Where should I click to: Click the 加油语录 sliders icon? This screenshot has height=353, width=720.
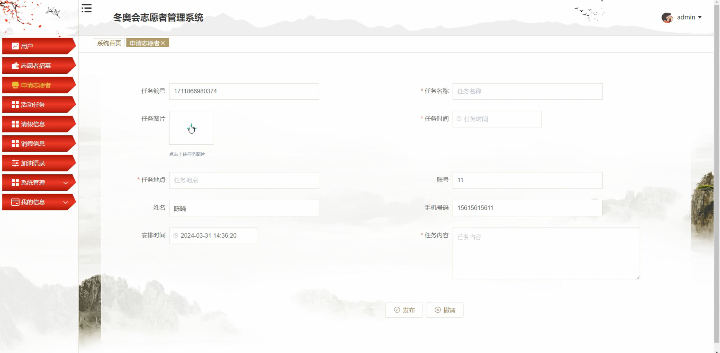click(15, 163)
